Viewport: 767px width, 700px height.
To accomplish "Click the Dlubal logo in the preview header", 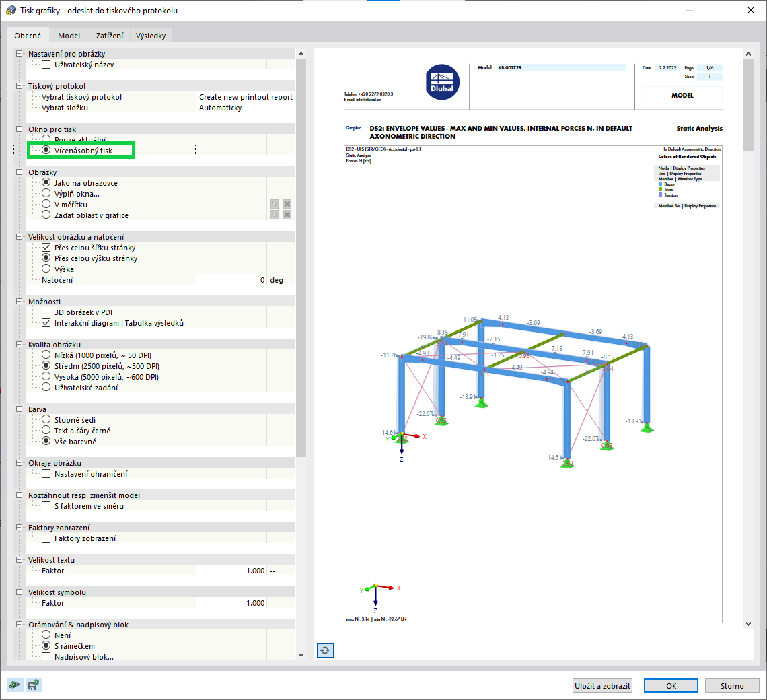I will (442, 81).
